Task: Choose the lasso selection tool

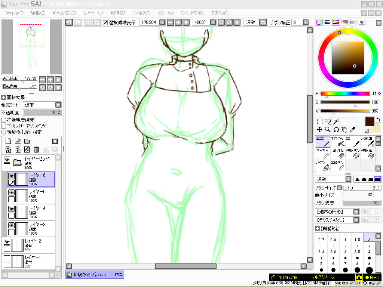Action: point(328,121)
